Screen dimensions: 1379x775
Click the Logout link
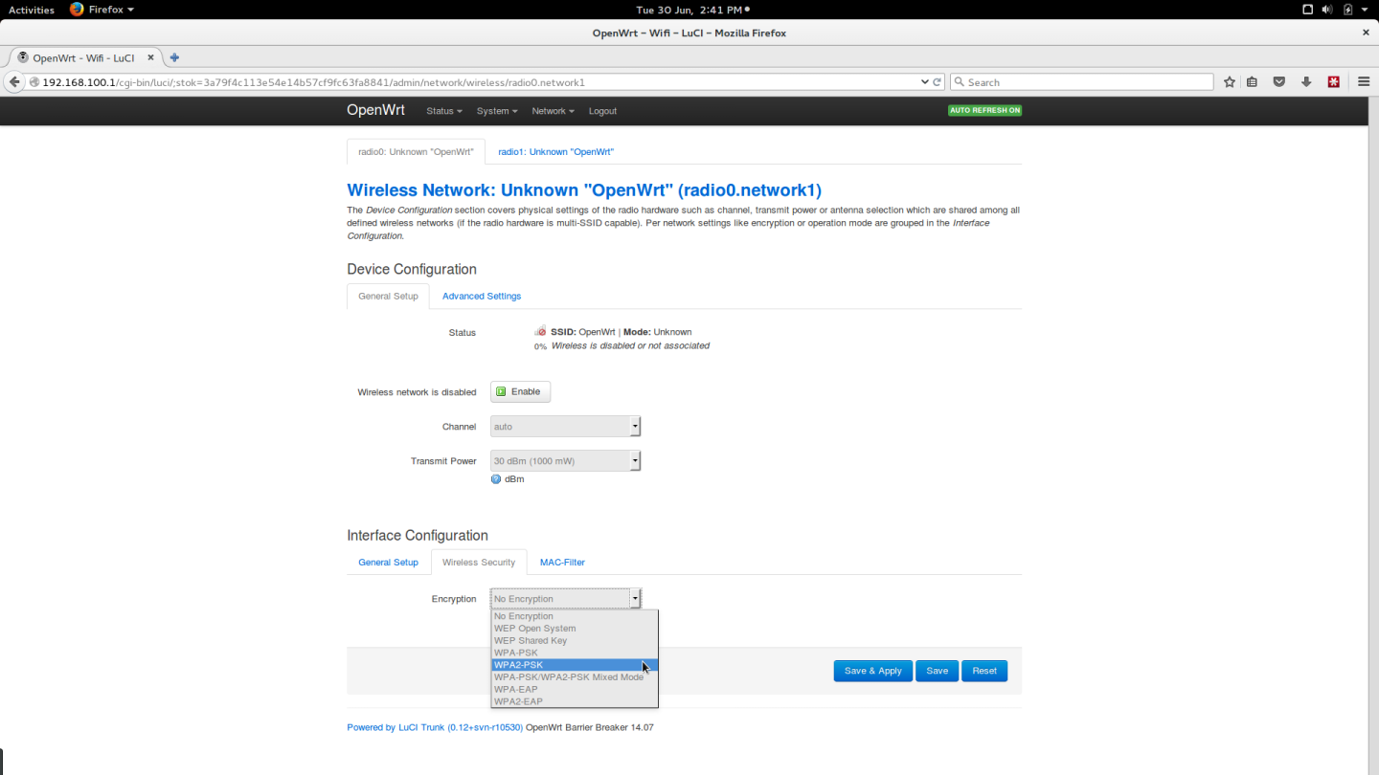tap(602, 111)
